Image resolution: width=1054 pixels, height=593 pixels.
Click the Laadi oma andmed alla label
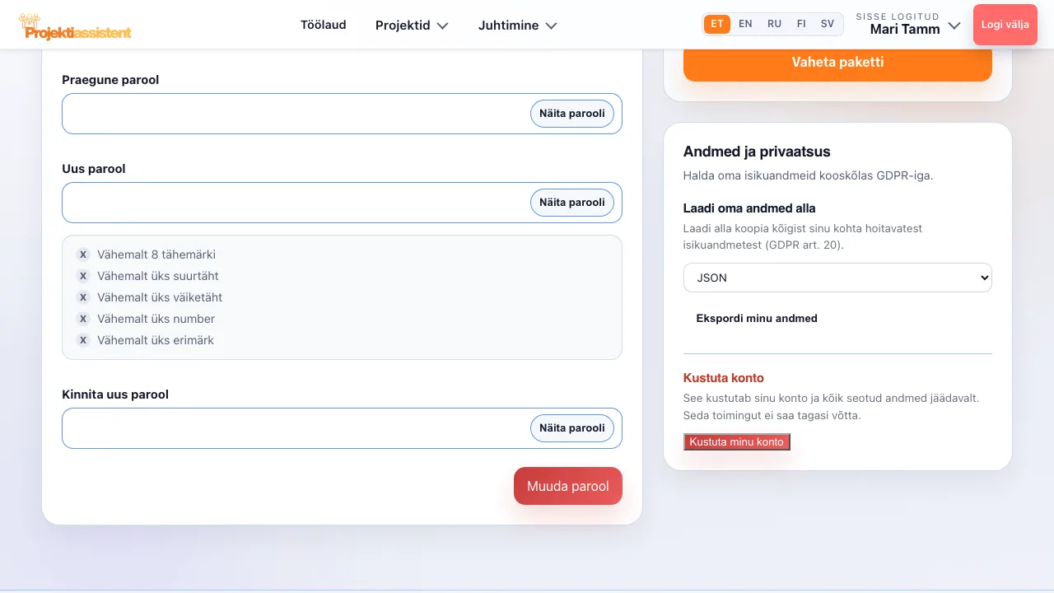click(749, 208)
